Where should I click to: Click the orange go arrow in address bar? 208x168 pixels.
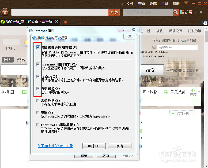(x=117, y=12)
